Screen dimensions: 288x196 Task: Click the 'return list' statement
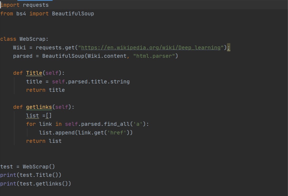(44, 141)
